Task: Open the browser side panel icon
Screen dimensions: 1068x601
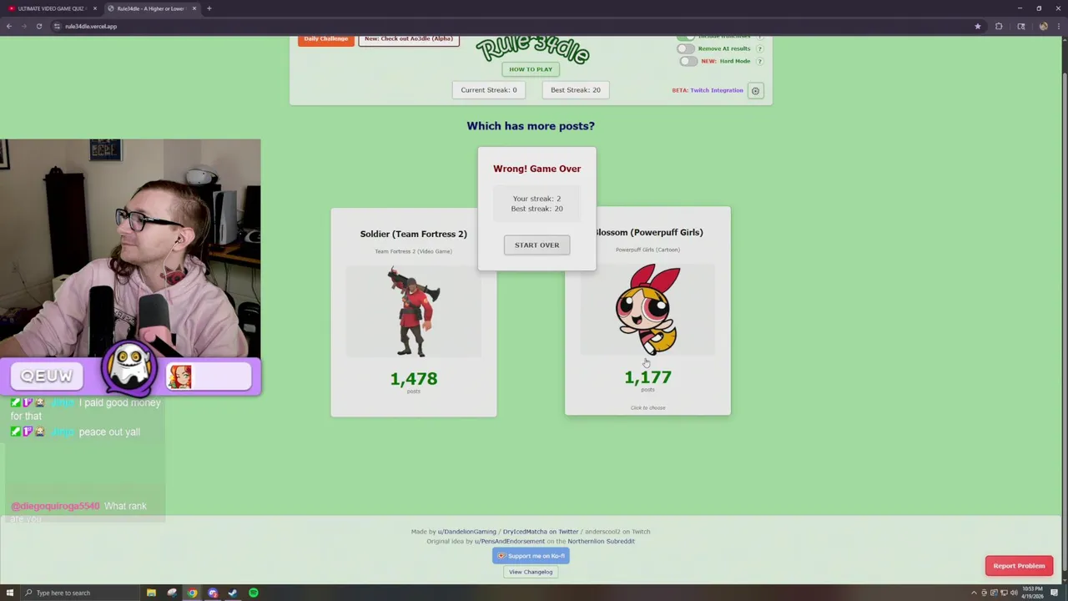Action: [1020, 26]
